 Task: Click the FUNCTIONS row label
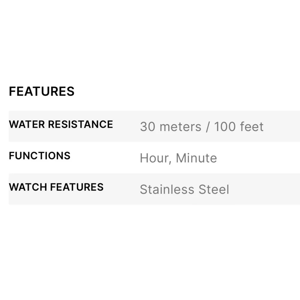[x=40, y=156]
